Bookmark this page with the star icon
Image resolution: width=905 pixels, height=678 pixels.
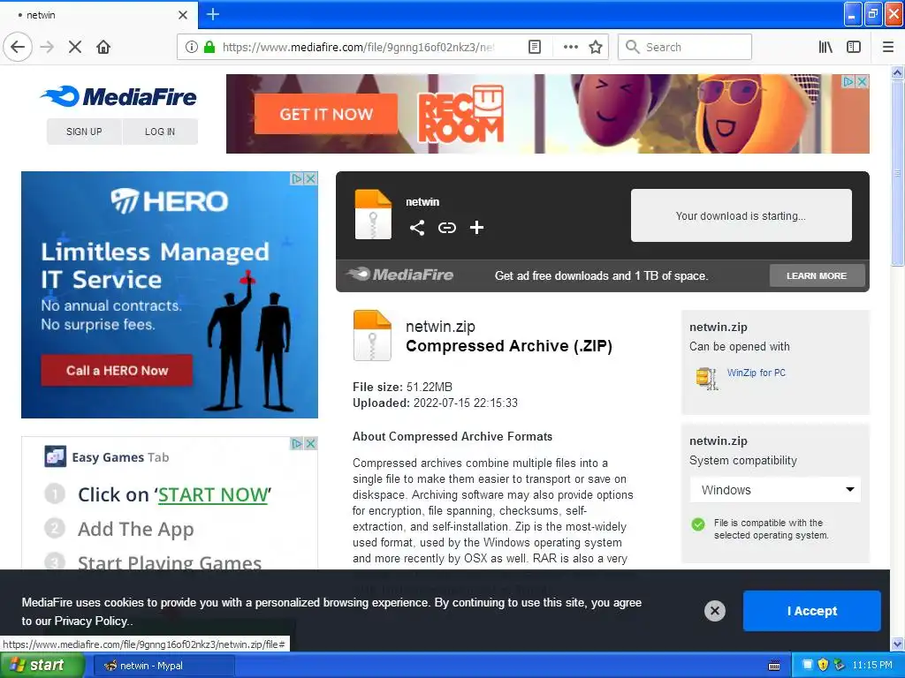(596, 47)
